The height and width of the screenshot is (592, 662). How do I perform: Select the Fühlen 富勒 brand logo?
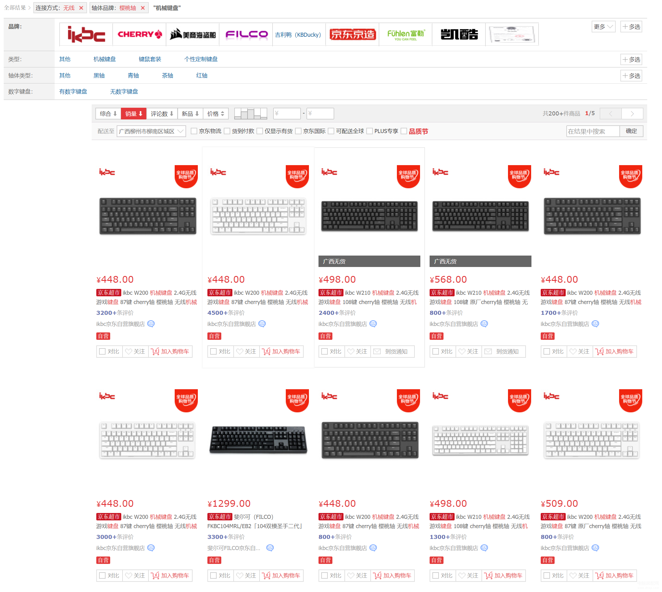[x=406, y=35]
